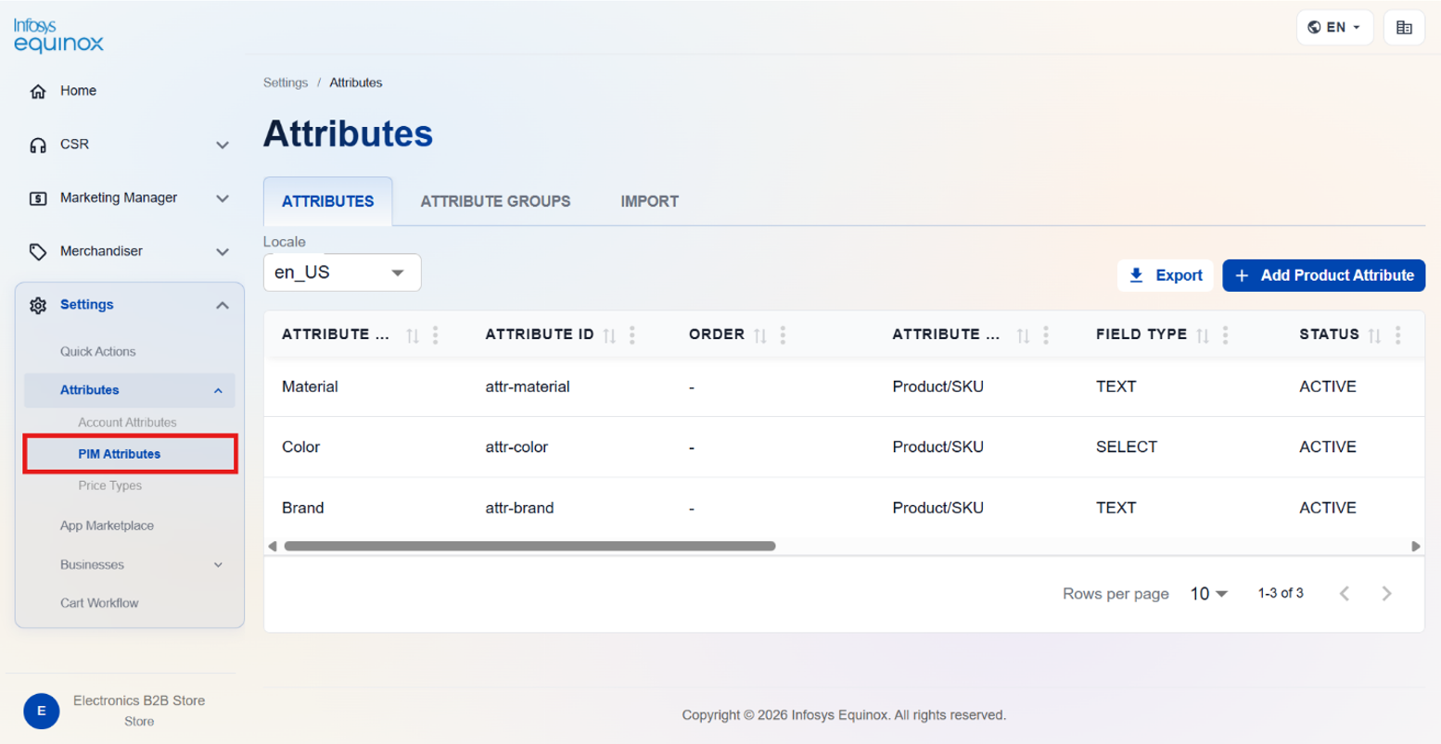Open Order column menu dots
Screen dimensions: 1441x744
(784, 334)
